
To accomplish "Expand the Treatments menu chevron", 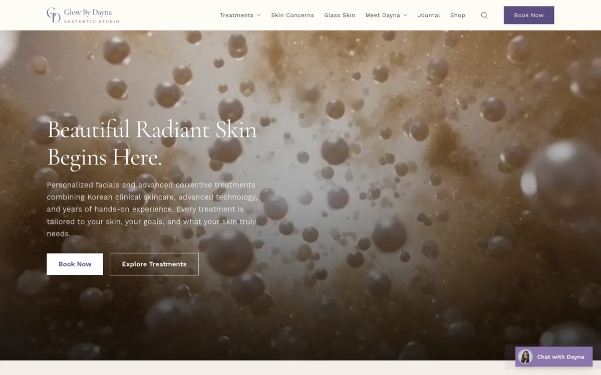I will 259,15.
